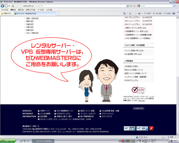Click the 九州・沖縄 地区 link
Viewport: 179px width, 143px height.
[x=32, y=33]
